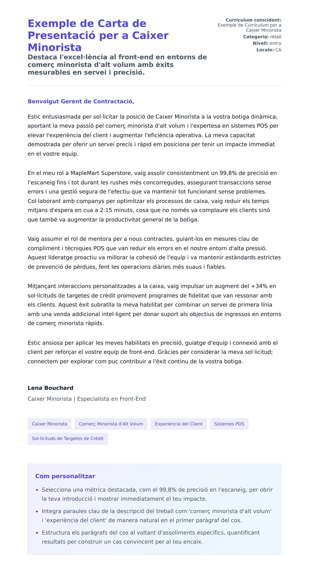Click the bullet starting 'Selecciona una mètrica destacada'
This screenshot has width=309, height=572.
tap(157, 494)
